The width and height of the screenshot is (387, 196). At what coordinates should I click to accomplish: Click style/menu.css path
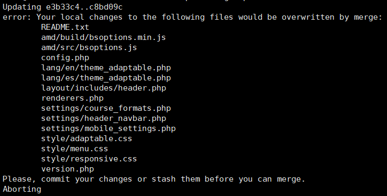[x=74, y=149]
